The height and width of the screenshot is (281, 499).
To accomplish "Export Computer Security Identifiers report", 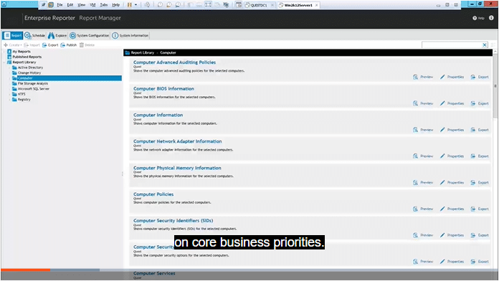I will 480,236.
